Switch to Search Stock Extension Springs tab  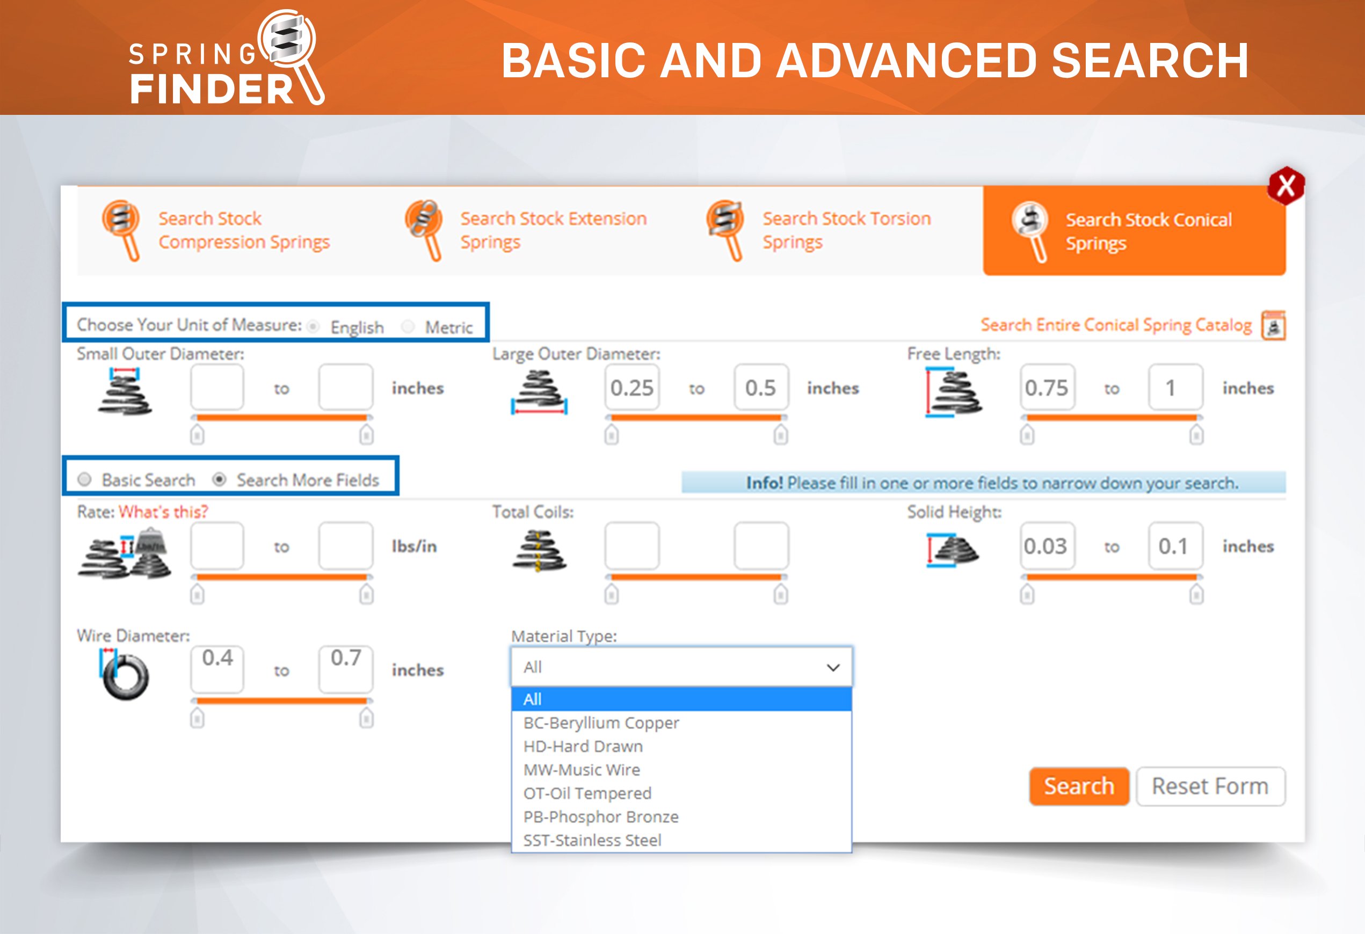tap(553, 230)
